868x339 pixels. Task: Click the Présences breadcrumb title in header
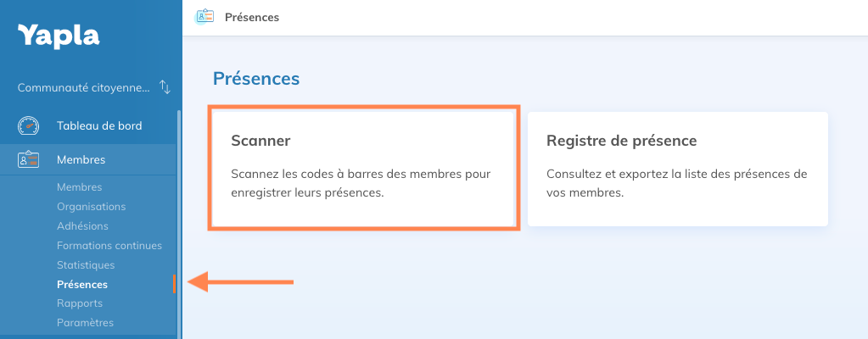tap(252, 17)
